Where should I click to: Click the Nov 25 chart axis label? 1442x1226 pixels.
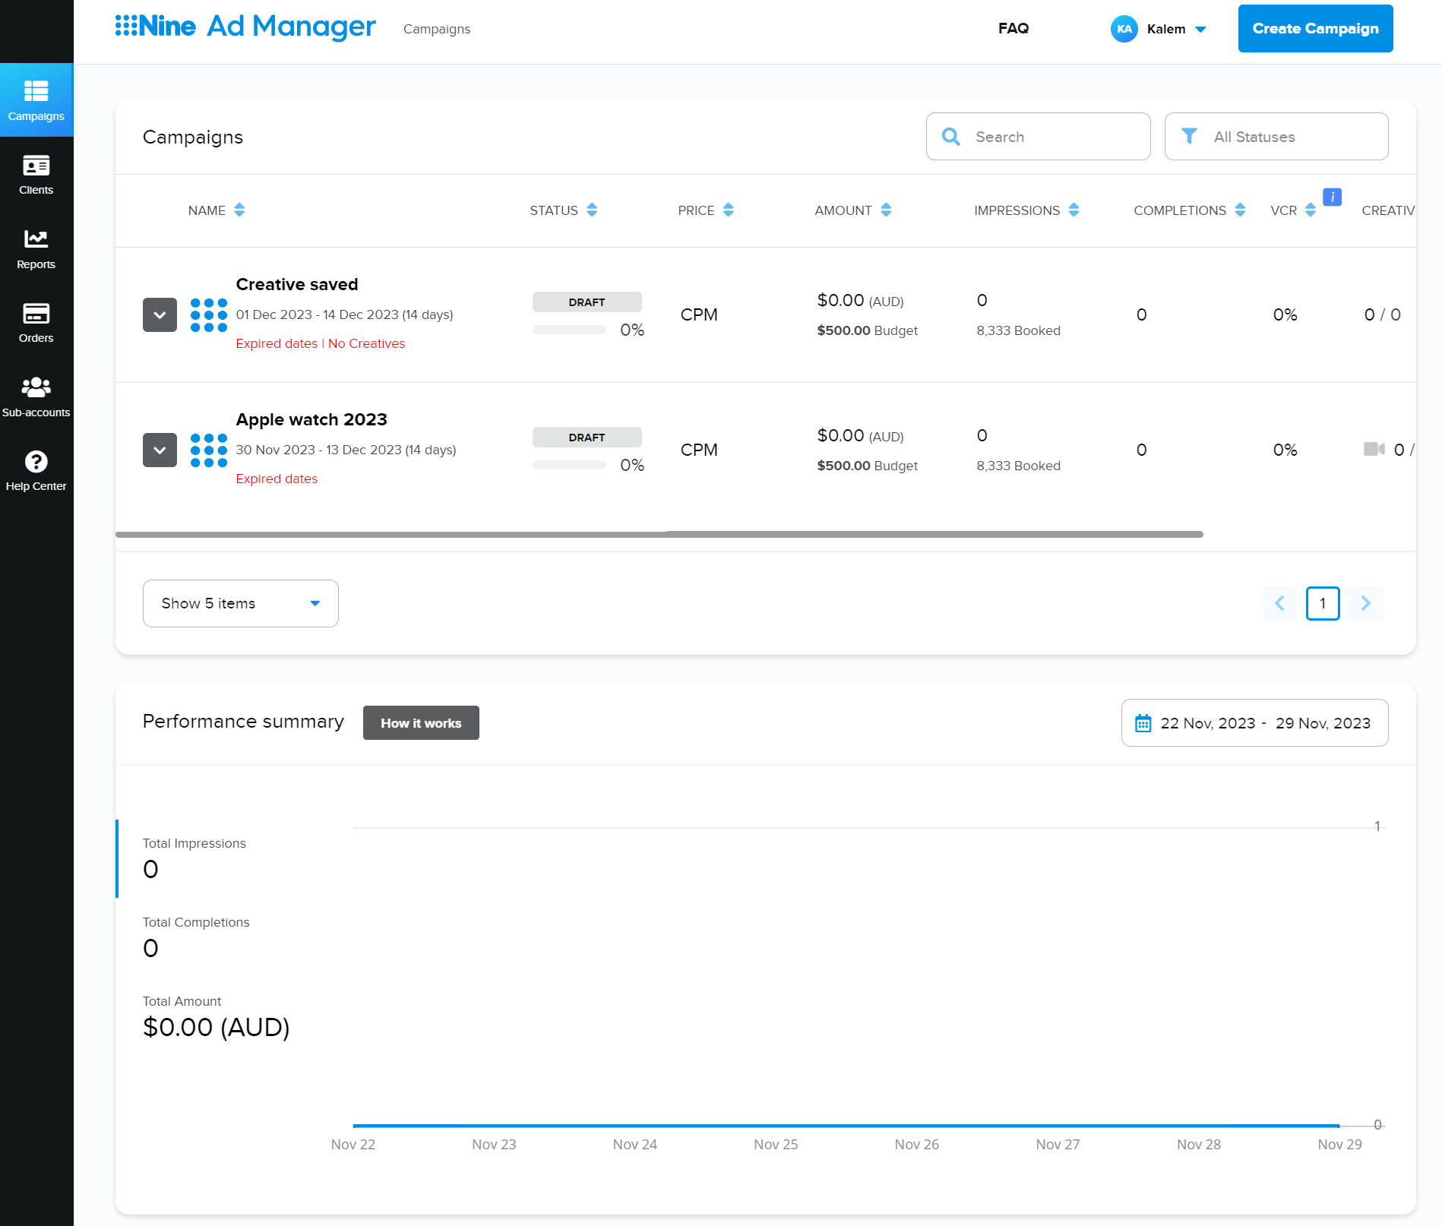coord(776,1145)
